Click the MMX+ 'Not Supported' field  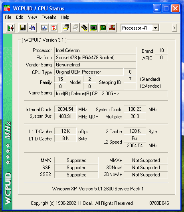(x=146, y=160)
